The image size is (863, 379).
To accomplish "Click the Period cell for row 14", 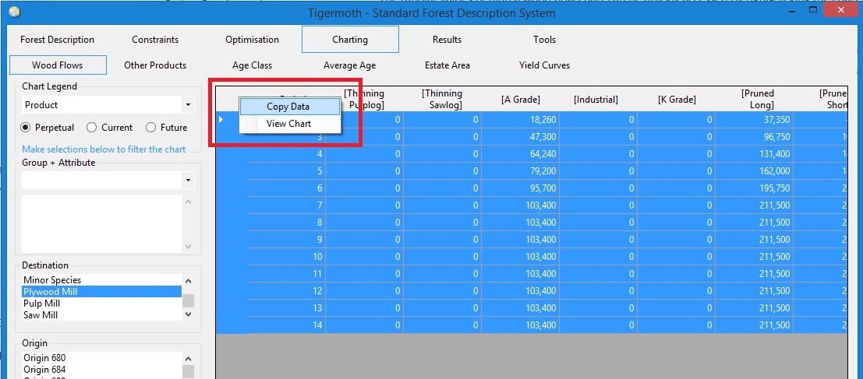I will [x=286, y=325].
